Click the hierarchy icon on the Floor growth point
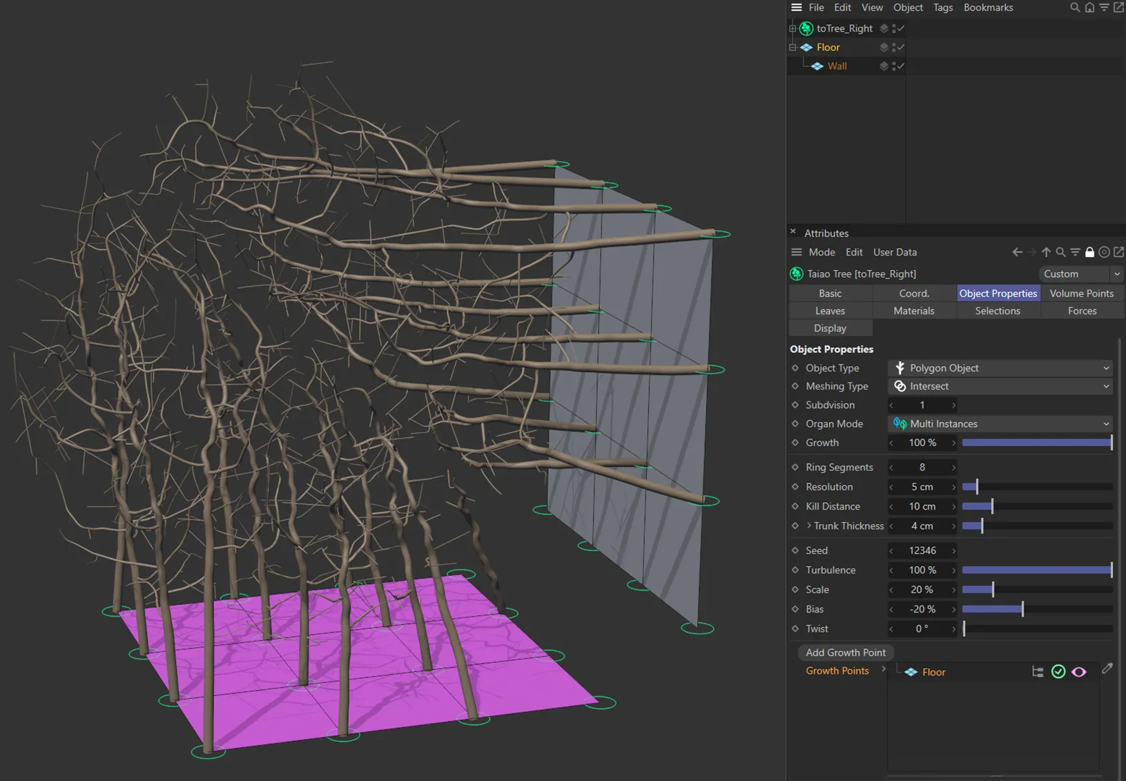Viewport: 1126px width, 781px height. [1038, 672]
